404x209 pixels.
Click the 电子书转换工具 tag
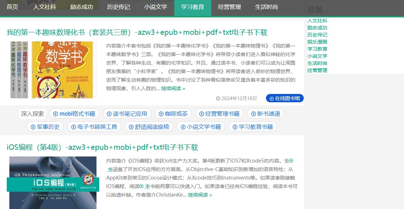[x=94, y=126]
